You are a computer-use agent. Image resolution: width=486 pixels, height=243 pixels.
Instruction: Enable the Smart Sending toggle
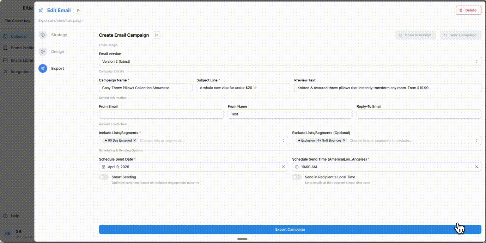pos(104,177)
